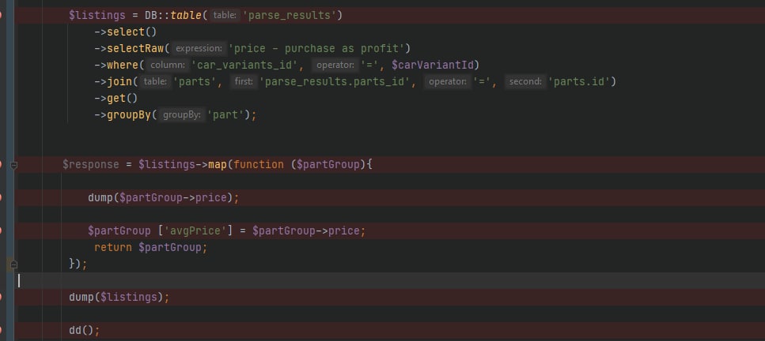The height and width of the screenshot is (341, 765).
Task: Click the $response variable
Action: tap(91, 165)
